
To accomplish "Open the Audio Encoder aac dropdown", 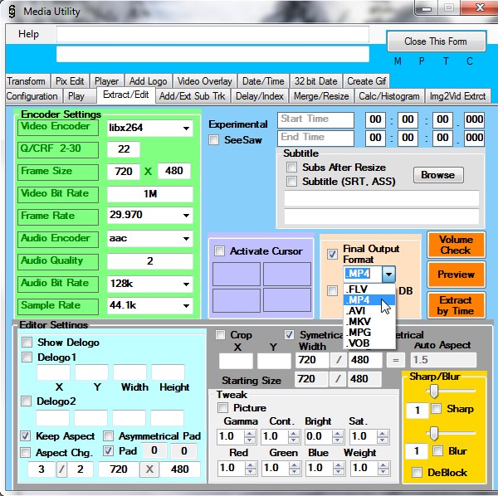I will tap(186, 239).
